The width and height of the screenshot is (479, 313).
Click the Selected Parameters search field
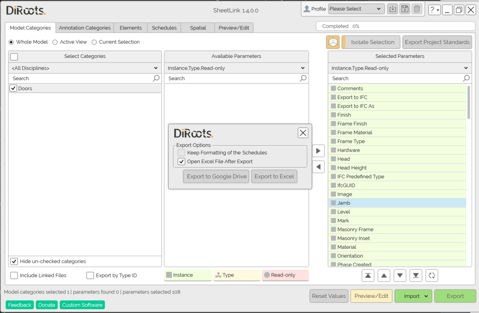tap(400, 78)
